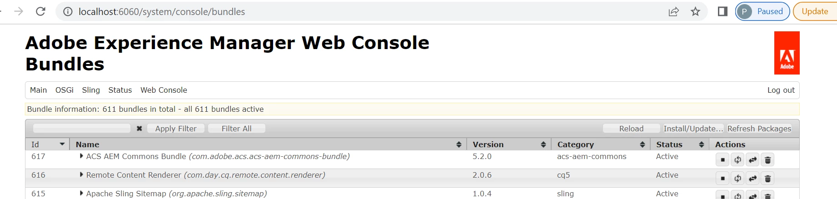Clear the bundle filter with the X icon
The height and width of the screenshot is (199, 837).
(x=139, y=129)
